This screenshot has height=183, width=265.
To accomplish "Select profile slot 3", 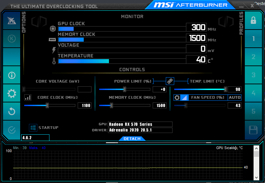I will point(253,75).
